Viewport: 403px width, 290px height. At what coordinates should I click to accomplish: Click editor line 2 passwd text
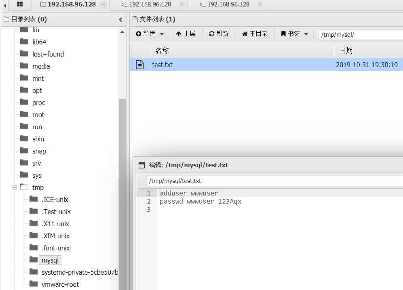(x=201, y=202)
